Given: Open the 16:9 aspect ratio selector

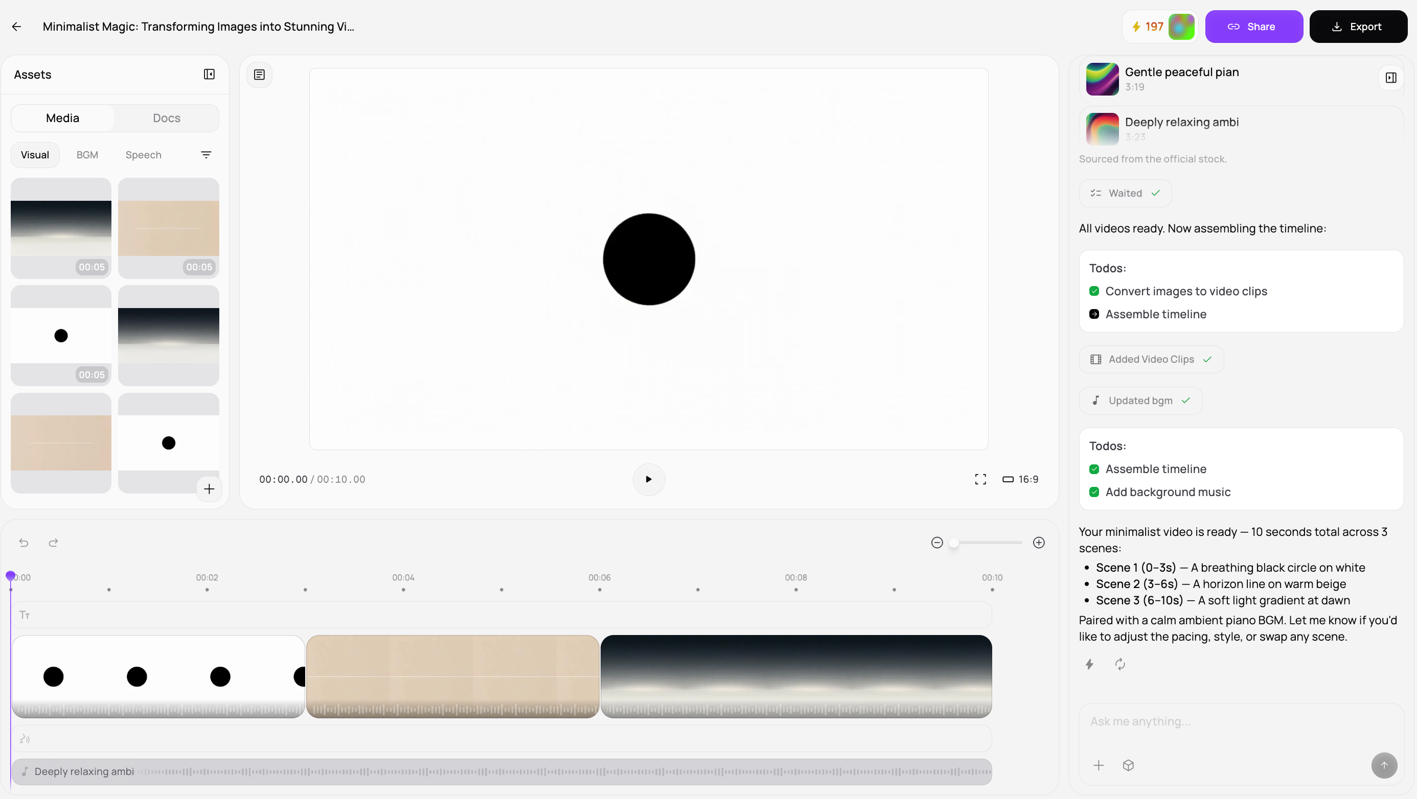Looking at the screenshot, I should click(1020, 480).
